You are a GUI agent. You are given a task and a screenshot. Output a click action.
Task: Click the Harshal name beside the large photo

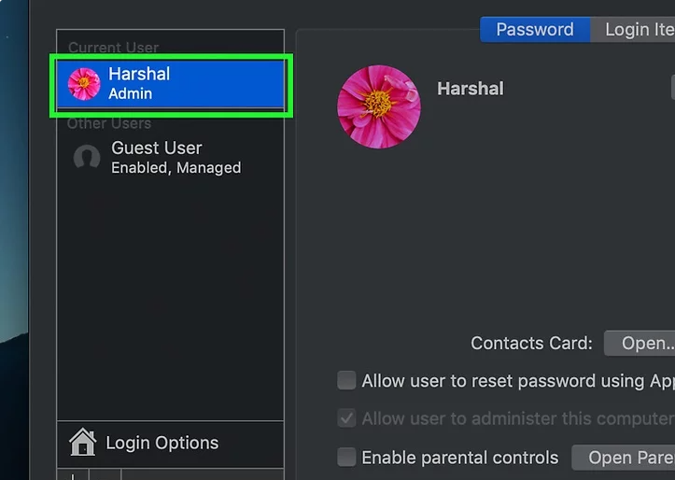click(x=470, y=89)
